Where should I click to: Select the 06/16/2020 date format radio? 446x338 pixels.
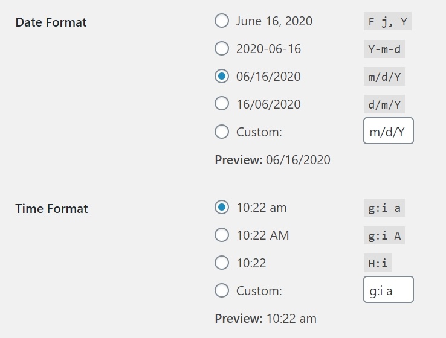click(x=222, y=77)
